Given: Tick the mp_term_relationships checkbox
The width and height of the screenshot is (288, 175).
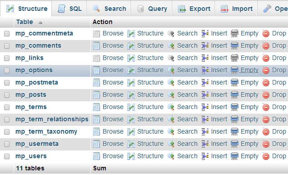Looking at the screenshot, I should (7, 120).
